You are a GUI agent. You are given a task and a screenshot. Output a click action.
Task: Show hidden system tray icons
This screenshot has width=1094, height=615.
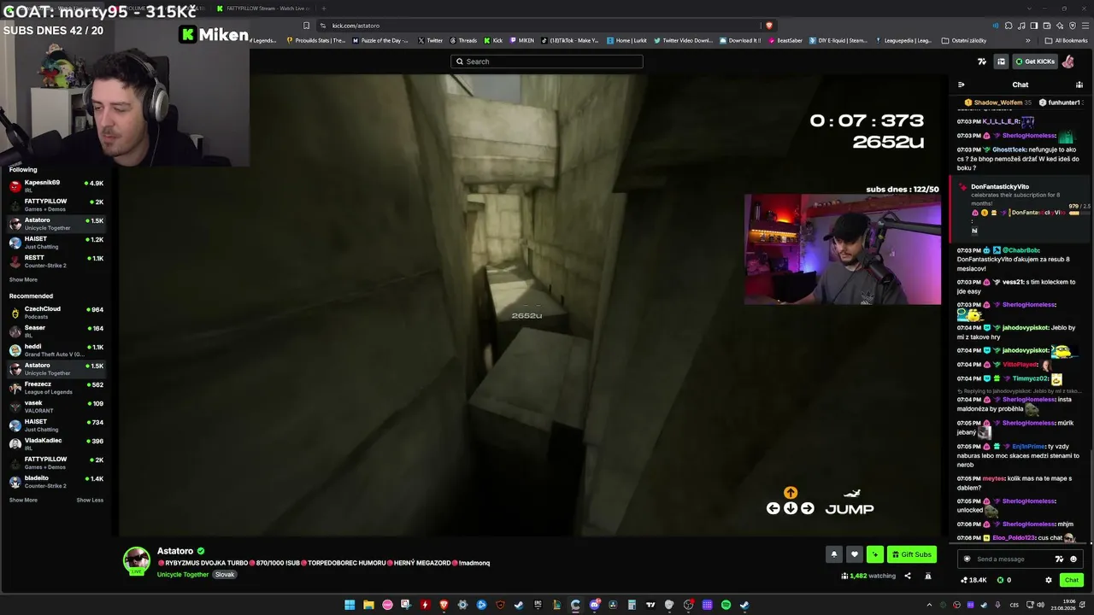(x=929, y=605)
